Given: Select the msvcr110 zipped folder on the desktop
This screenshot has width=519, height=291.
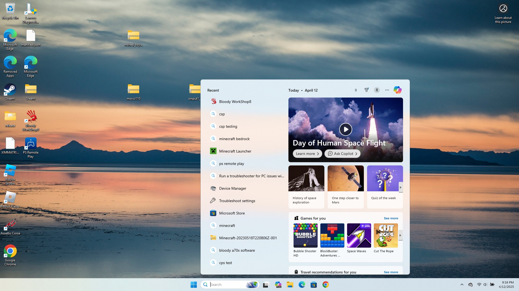Looking at the screenshot, I should [x=134, y=92].
